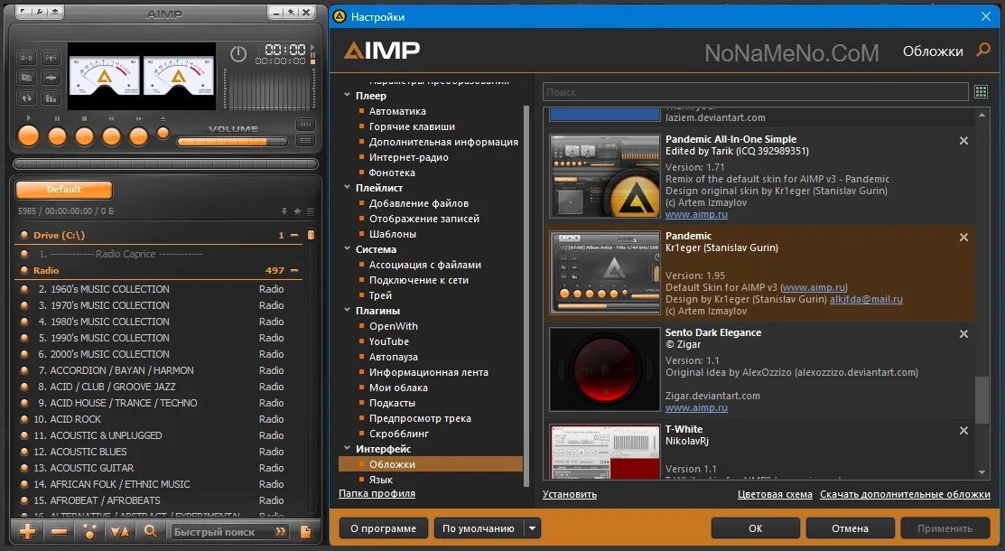Click alkjfda@mail.ru email link
Image resolution: width=1005 pixels, height=551 pixels.
[x=866, y=299]
